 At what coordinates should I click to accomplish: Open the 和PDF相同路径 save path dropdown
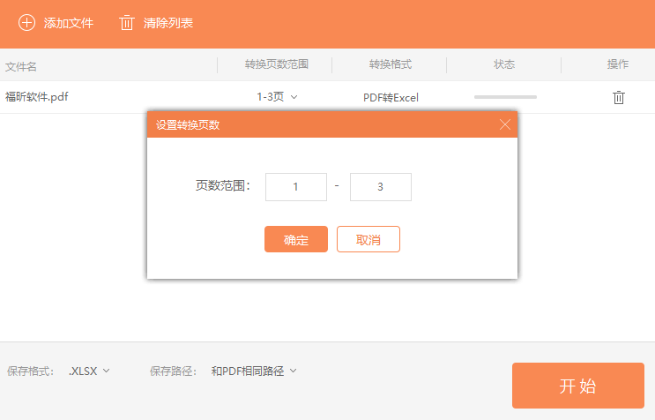pos(254,371)
